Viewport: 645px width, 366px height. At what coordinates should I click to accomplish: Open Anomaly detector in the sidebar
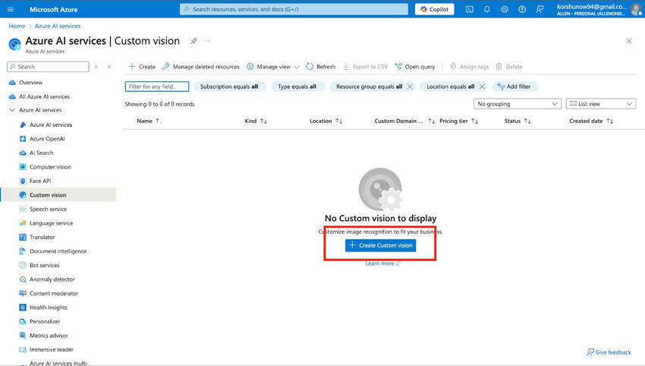(x=52, y=279)
